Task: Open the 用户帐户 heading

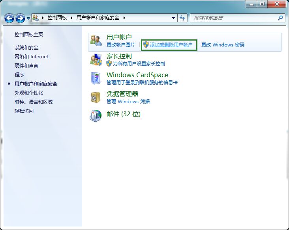Action: [119, 37]
